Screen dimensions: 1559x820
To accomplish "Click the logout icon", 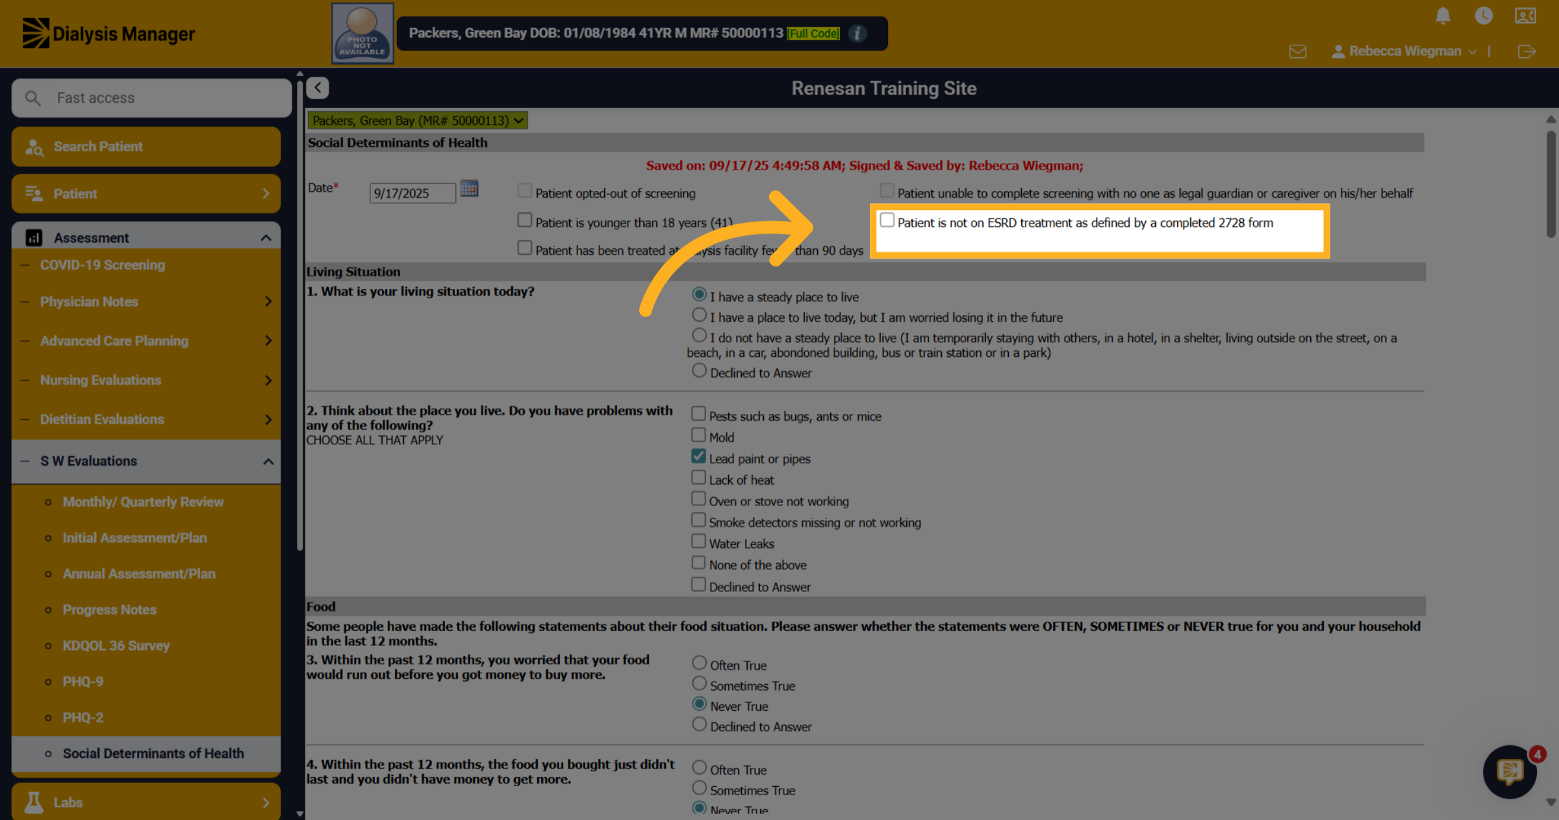I will click(1527, 51).
